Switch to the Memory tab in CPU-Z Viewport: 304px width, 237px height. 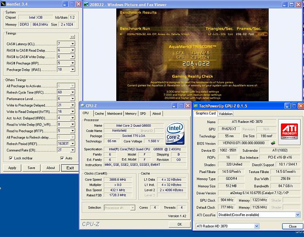[x=131, y=113]
